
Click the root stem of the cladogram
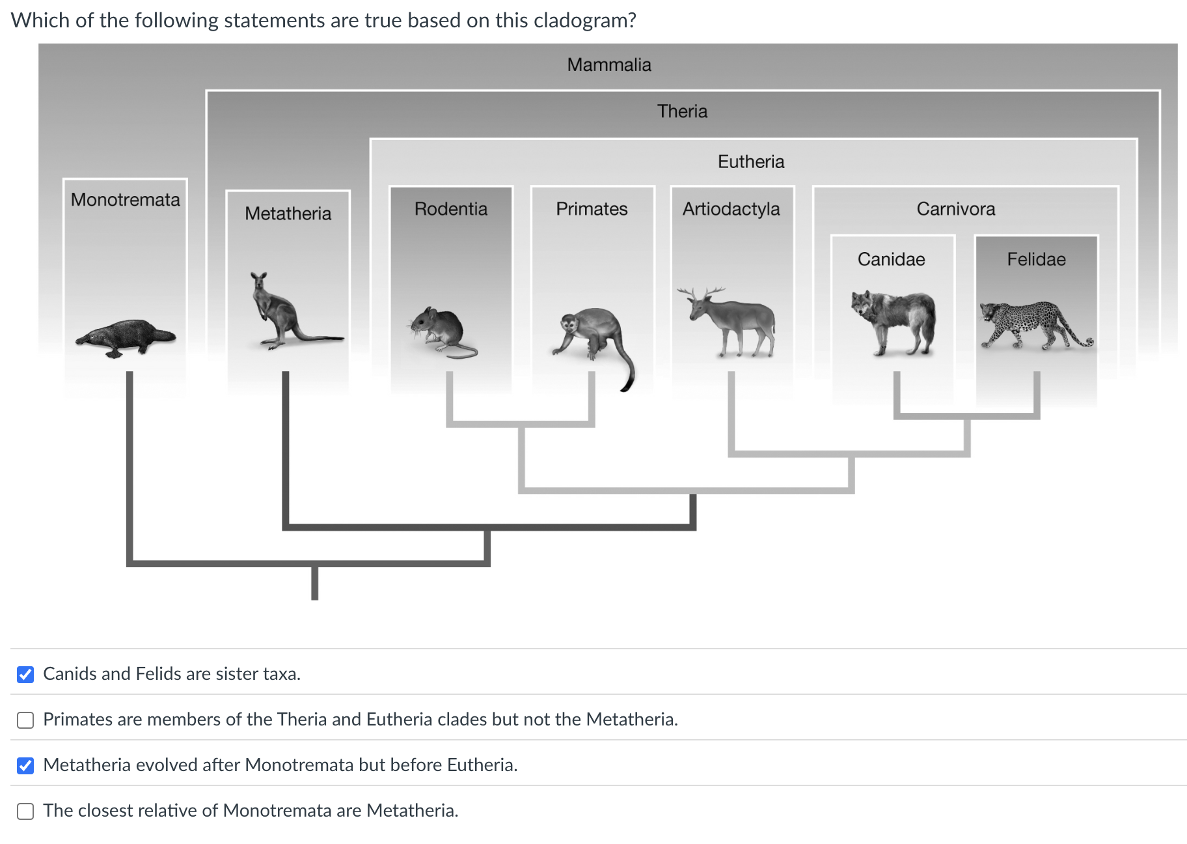(x=315, y=583)
